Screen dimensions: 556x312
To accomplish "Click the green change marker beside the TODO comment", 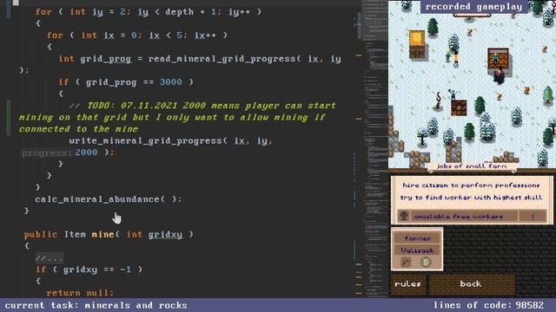I will pos(9,118).
